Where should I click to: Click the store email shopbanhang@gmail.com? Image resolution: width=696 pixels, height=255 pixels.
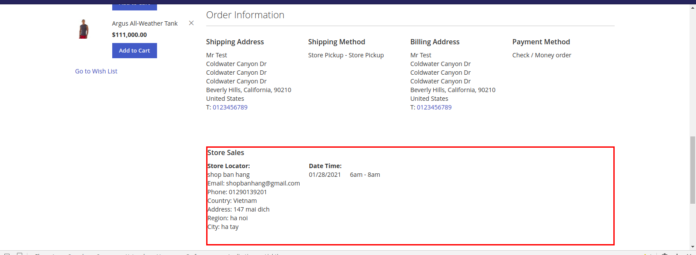coord(263,183)
